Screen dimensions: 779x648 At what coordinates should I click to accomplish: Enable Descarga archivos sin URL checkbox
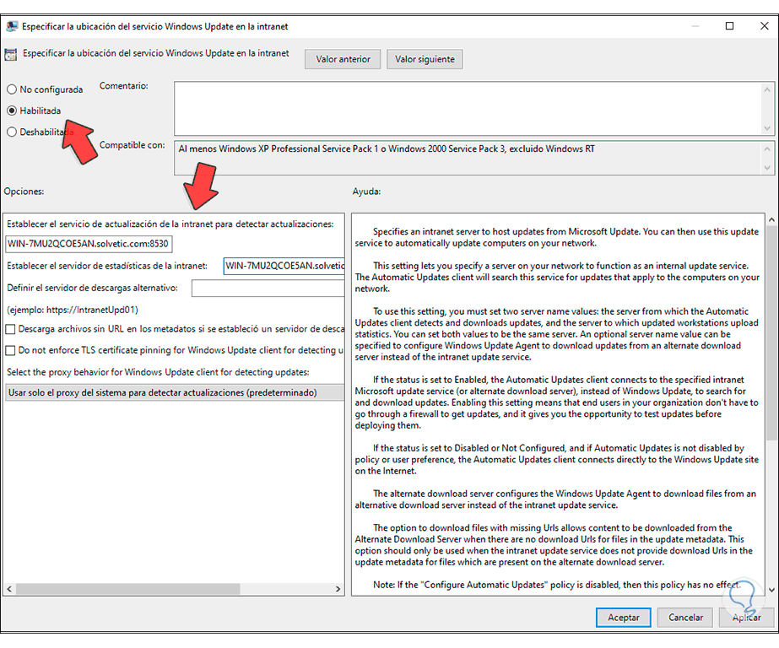10,329
